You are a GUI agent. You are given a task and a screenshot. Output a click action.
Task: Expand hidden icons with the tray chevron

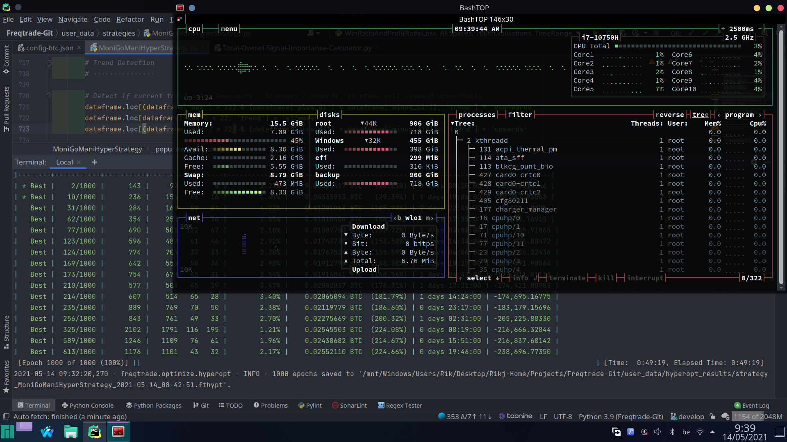point(713,432)
